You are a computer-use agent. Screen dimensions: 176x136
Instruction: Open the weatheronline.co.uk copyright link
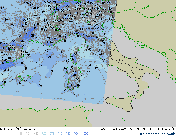tap(157, 134)
